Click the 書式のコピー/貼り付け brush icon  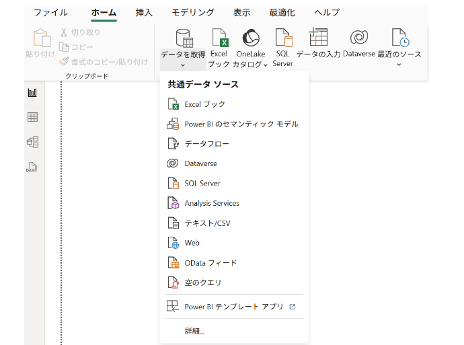click(64, 62)
